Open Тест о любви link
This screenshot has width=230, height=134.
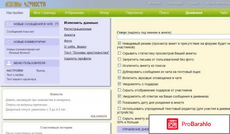point(15,75)
